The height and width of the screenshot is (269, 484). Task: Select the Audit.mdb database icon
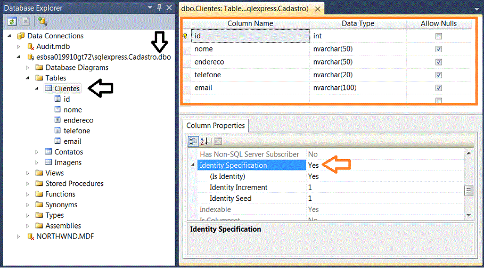click(x=30, y=46)
